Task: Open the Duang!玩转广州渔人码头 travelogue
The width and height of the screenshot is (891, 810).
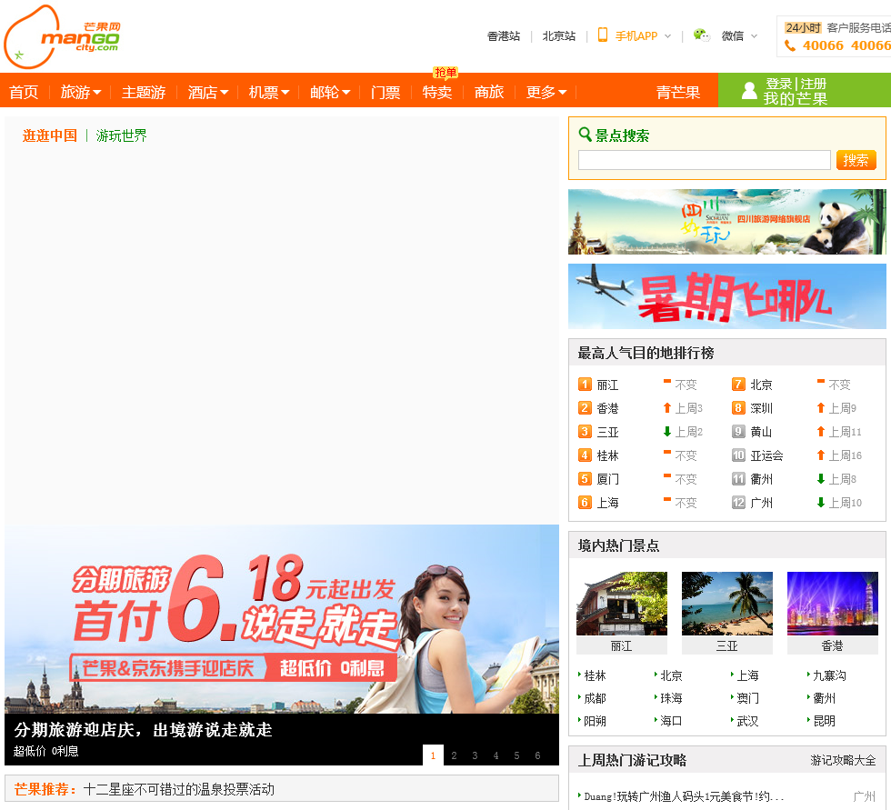Action: [x=684, y=796]
